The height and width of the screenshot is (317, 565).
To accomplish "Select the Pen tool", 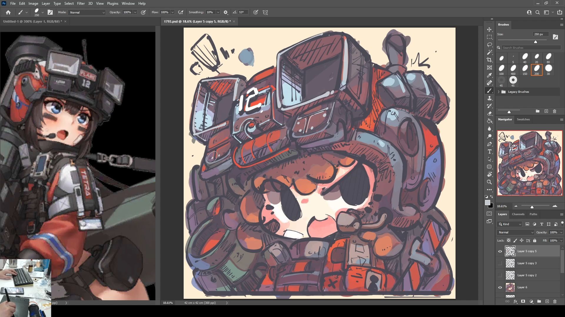I will click(489, 144).
